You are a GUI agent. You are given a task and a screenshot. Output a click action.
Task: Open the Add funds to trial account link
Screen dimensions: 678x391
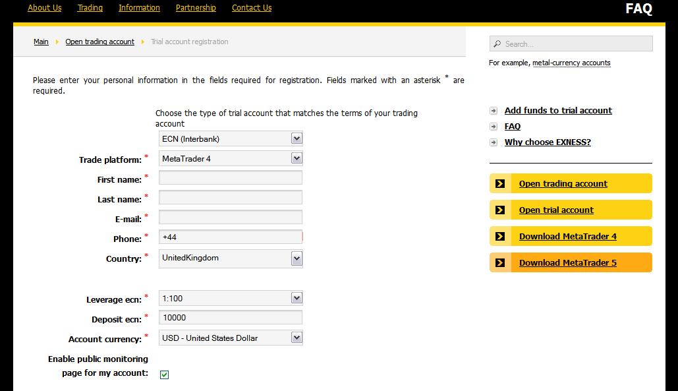coord(558,111)
